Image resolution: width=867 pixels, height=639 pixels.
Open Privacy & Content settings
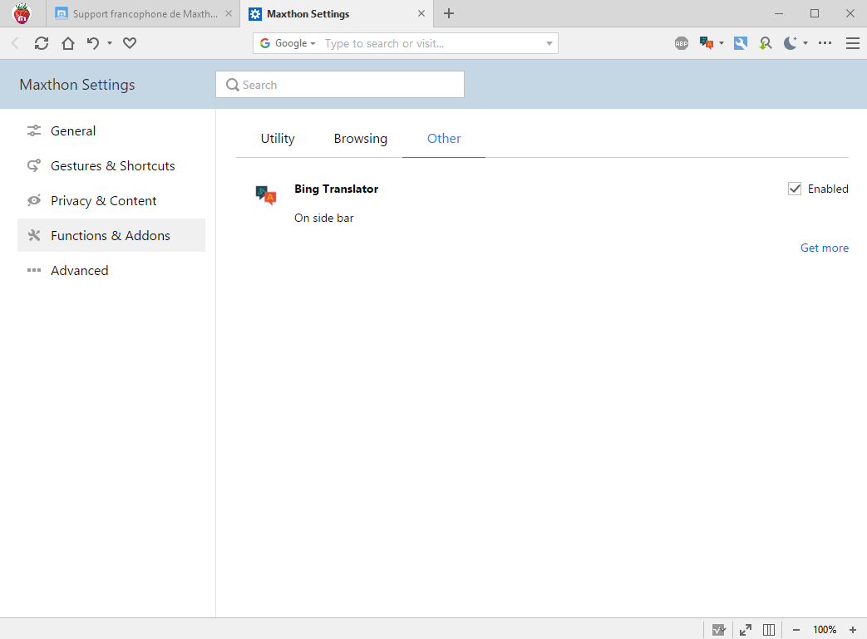[x=111, y=200]
